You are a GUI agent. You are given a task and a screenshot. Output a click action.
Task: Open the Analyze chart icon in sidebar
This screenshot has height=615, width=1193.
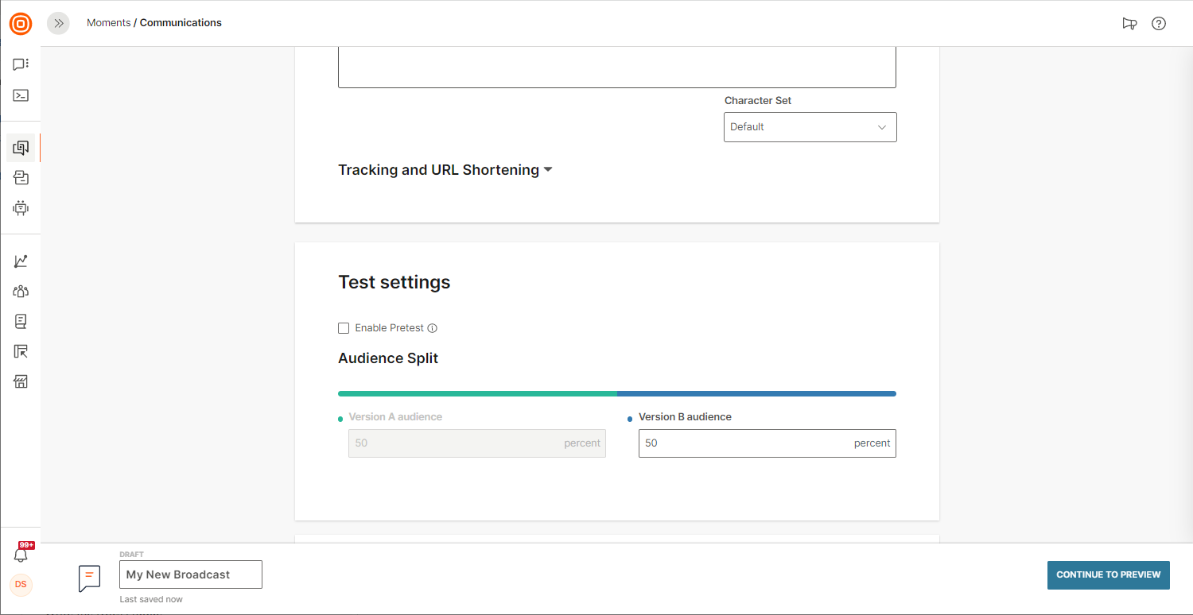(21, 261)
